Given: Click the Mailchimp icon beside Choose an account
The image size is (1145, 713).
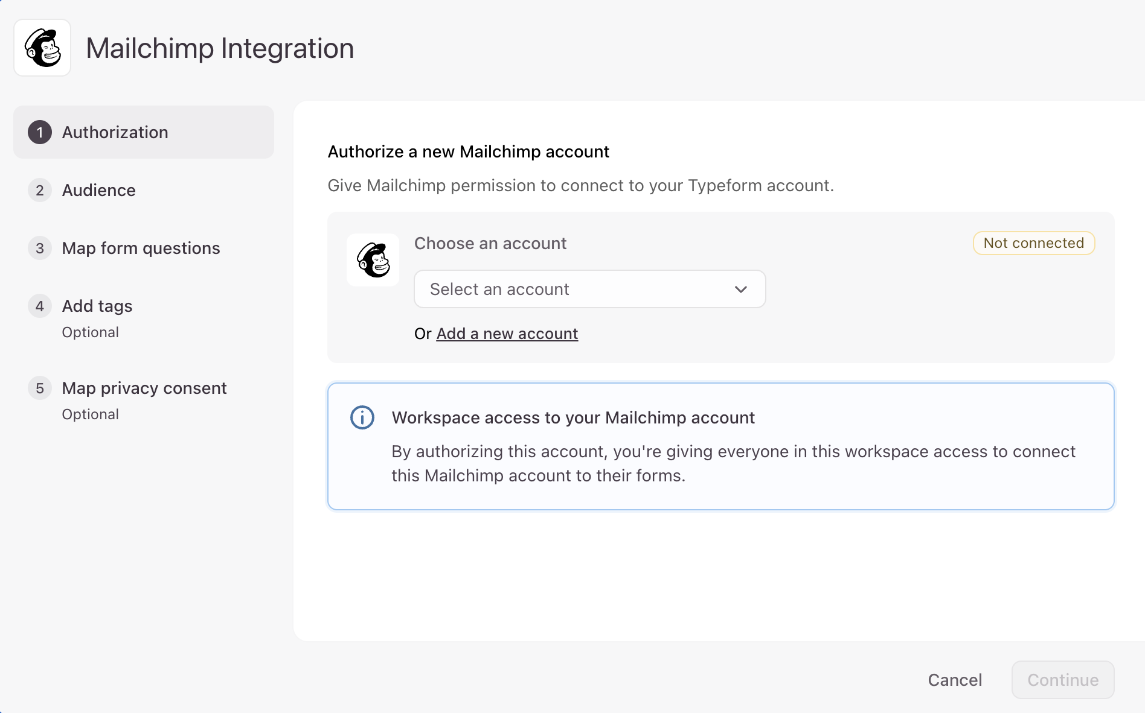Looking at the screenshot, I should 373,260.
